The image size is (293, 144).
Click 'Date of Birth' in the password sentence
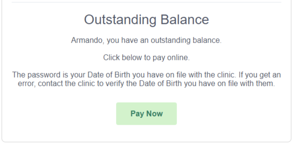(x=109, y=75)
